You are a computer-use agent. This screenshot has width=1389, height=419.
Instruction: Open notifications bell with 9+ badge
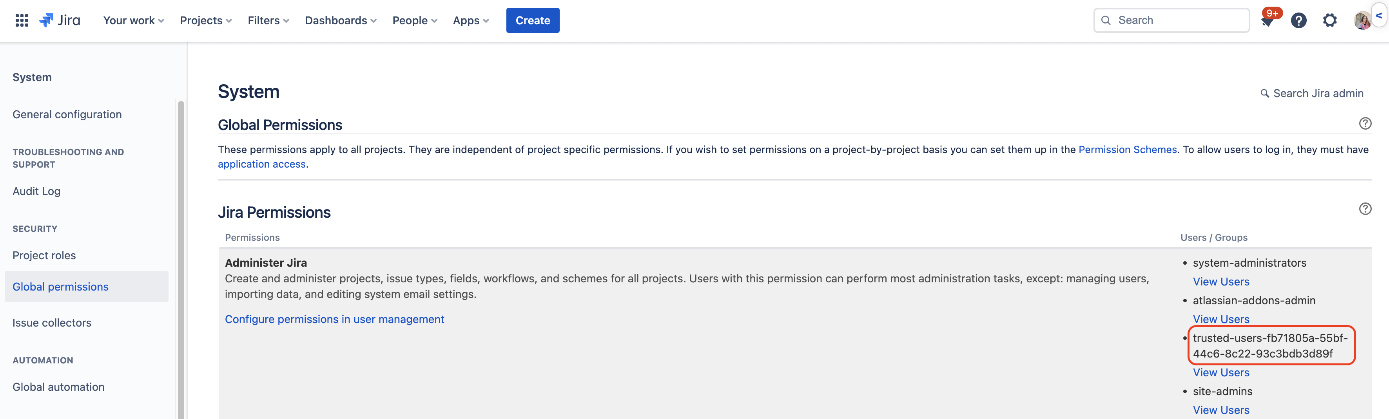coord(1267,20)
